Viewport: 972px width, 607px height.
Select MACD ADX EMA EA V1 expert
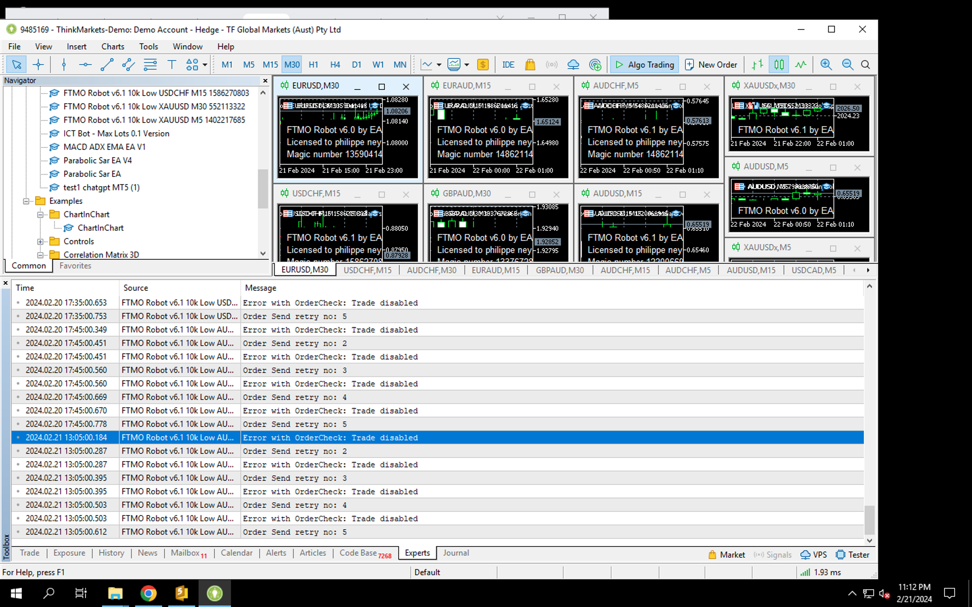[104, 147]
